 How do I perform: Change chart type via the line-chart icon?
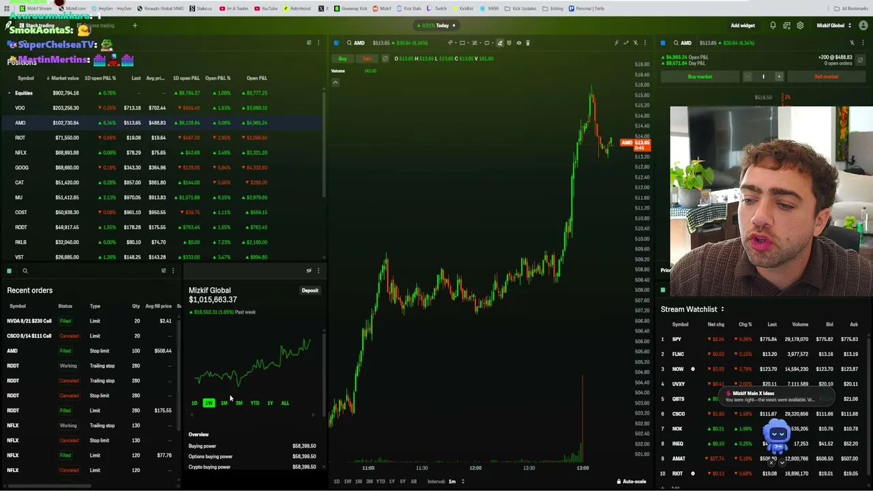pos(626,43)
